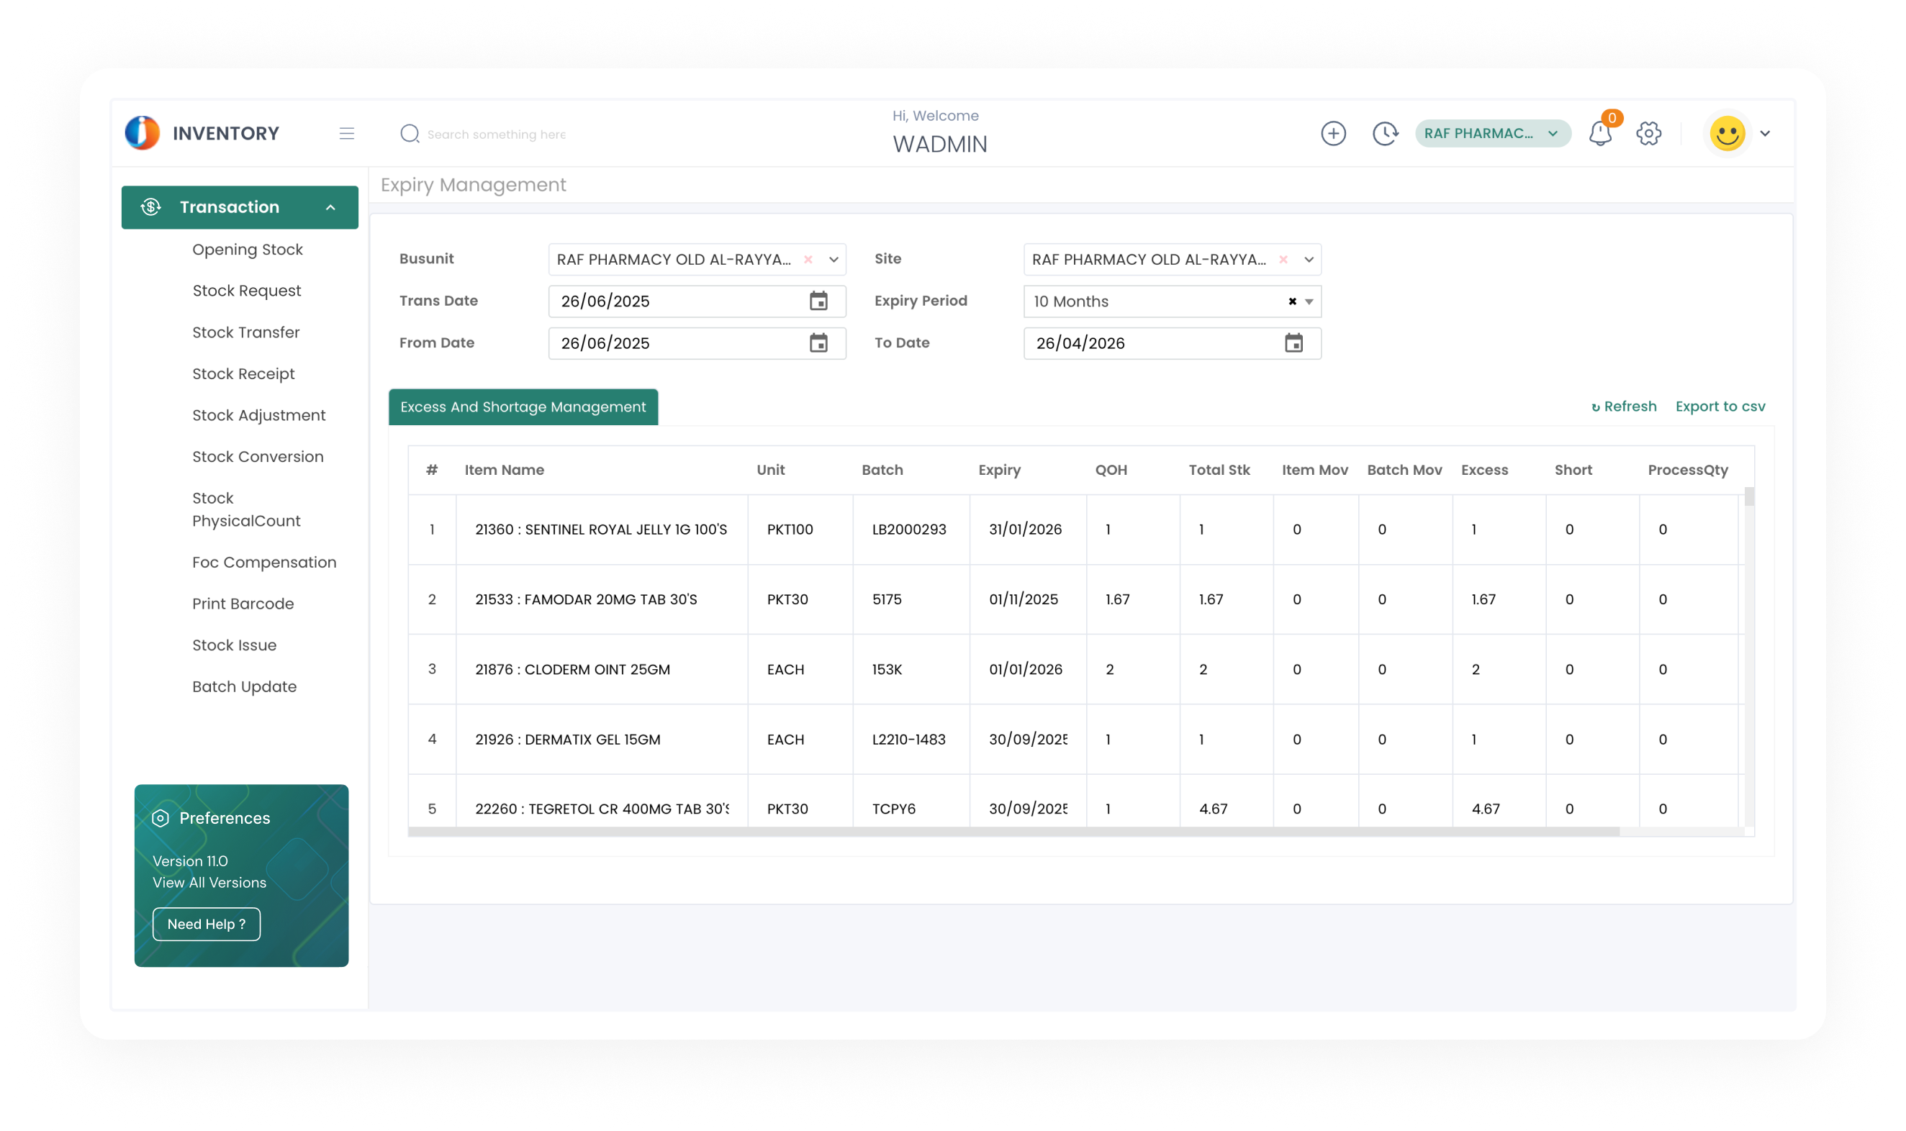Open Foc Compensation menu item
Viewport: 1906px width, 1131px height.
pos(263,562)
